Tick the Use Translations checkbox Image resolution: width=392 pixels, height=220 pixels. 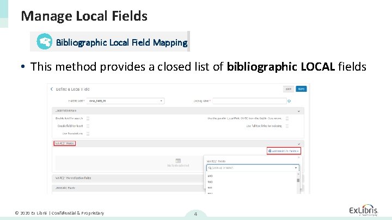(x=88, y=134)
